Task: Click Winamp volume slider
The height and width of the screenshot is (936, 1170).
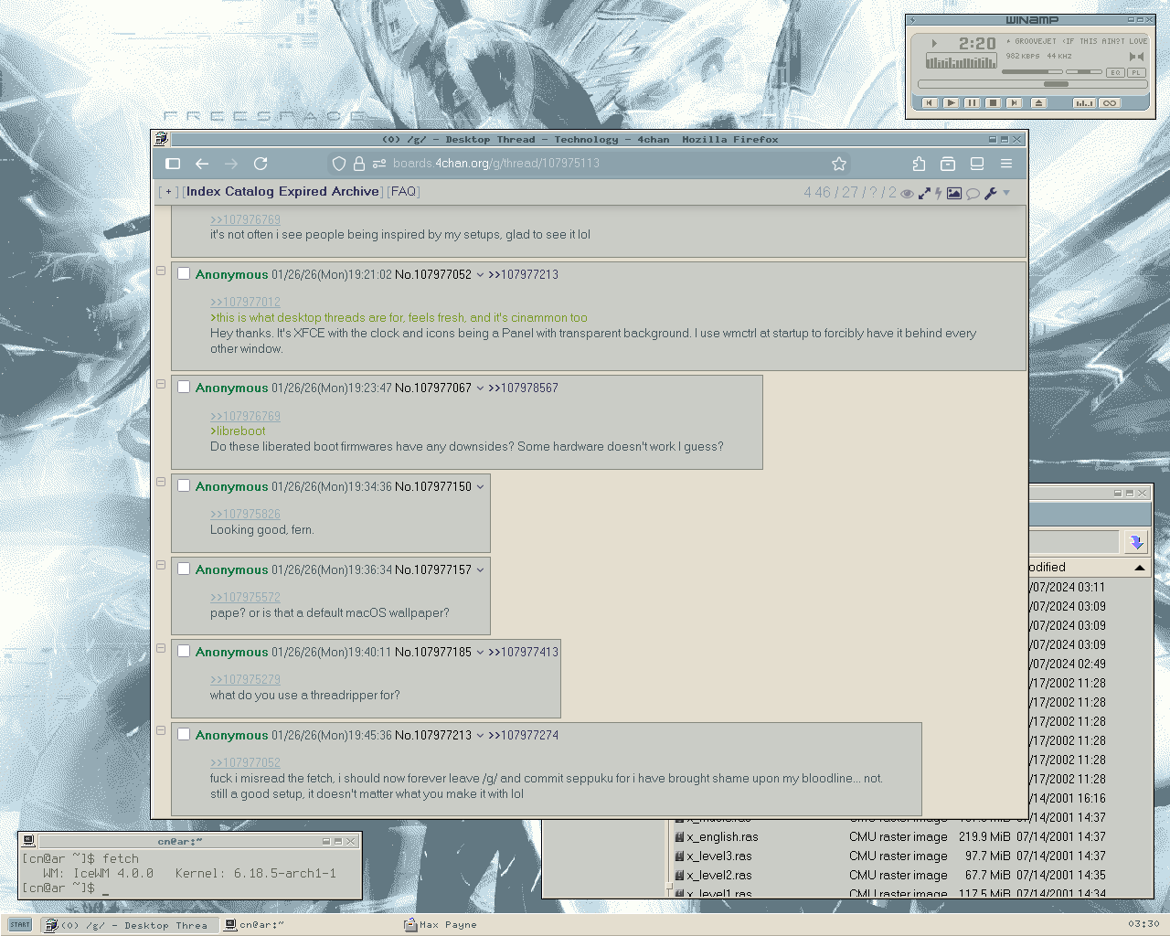Action: 1033,71
